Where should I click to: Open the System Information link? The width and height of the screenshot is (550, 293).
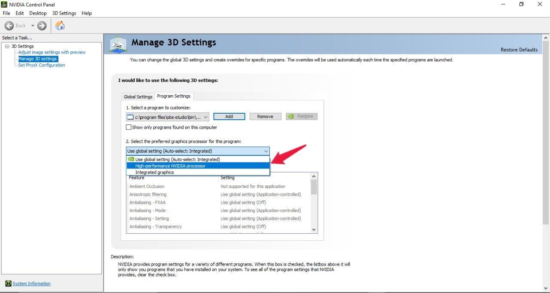31,284
